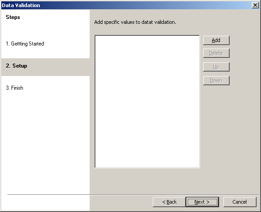Viewport: 261px width, 212px height.
Task: Click the 'Add specific values' instruction text
Action: tap(135, 22)
